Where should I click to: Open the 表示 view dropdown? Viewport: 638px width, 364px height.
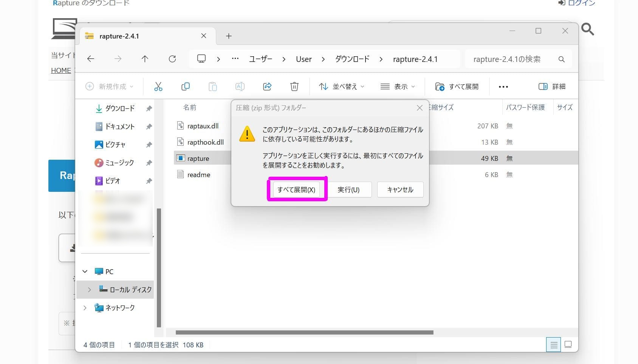(x=398, y=86)
